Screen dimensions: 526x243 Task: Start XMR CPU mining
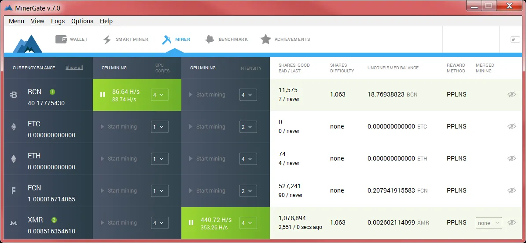coord(119,223)
